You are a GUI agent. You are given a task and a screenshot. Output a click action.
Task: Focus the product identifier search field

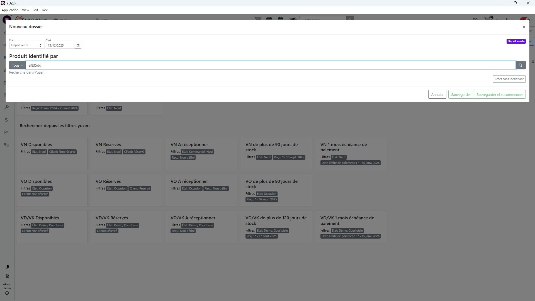pyautogui.click(x=270, y=65)
